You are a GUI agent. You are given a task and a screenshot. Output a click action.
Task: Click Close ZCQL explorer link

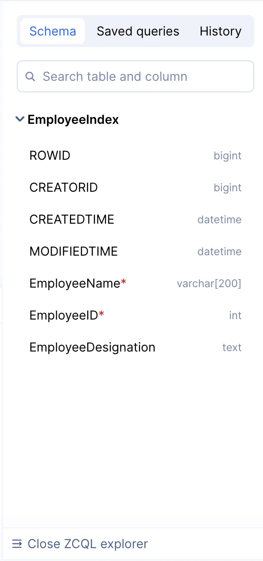point(88,544)
